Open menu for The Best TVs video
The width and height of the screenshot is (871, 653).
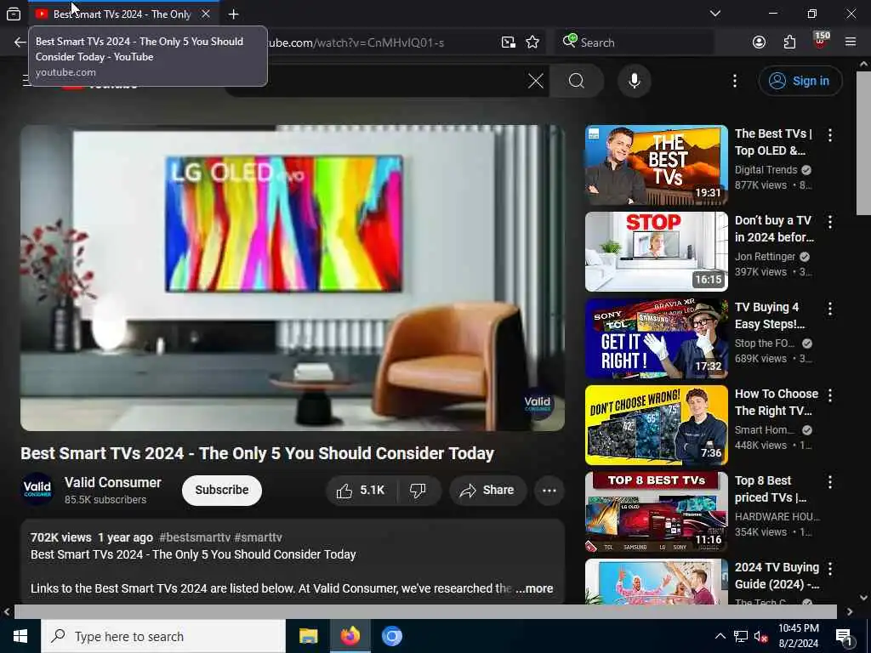[x=830, y=135]
